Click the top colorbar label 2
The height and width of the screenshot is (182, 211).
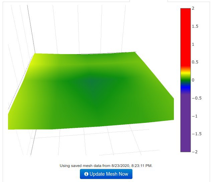tap(193, 8)
